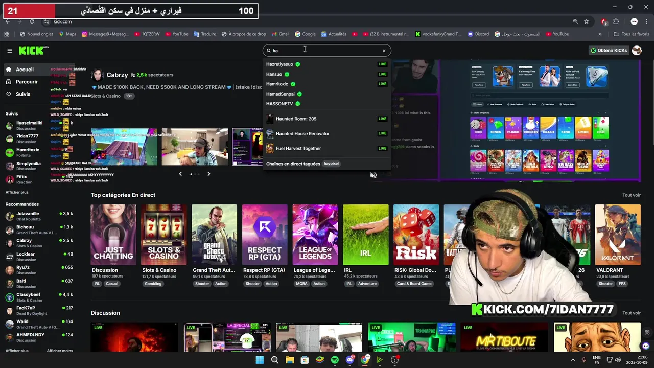Show next featured stream with right arrow
Image resolution: width=654 pixels, height=368 pixels.
[208, 174]
